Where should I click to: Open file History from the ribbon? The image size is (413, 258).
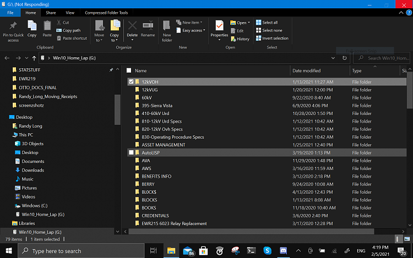point(240,39)
